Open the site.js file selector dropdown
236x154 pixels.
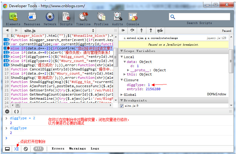tap(59, 31)
